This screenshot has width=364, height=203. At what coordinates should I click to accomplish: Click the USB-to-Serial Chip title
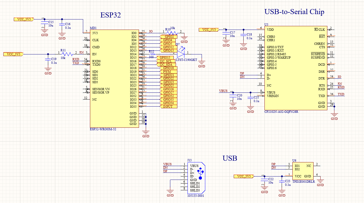(294, 12)
